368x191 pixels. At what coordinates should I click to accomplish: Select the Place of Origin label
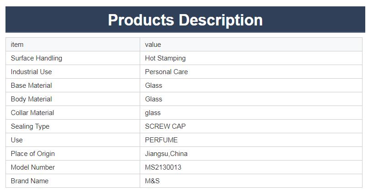(x=33, y=154)
